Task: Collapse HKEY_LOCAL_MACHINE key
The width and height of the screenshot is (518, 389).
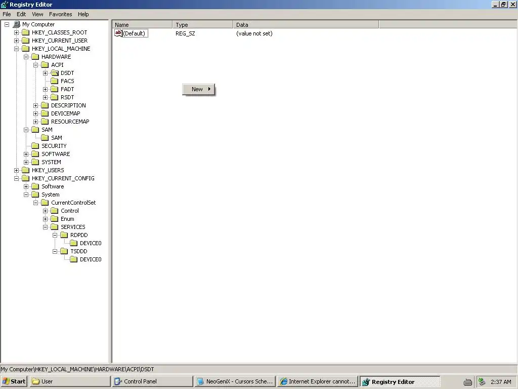Action: 16,49
